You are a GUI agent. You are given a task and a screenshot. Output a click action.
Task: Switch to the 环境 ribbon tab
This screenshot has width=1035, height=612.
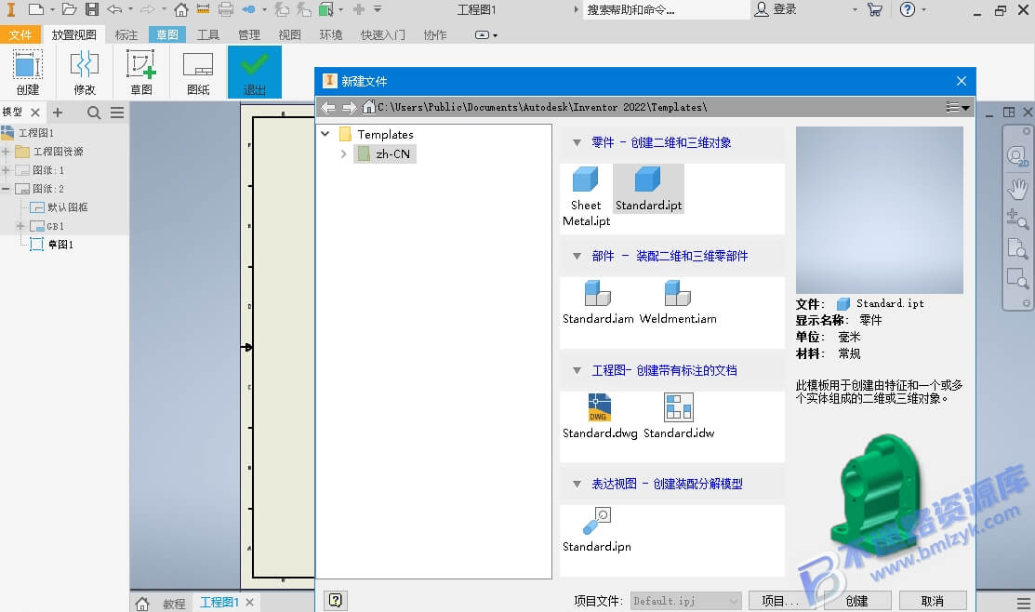coord(331,34)
